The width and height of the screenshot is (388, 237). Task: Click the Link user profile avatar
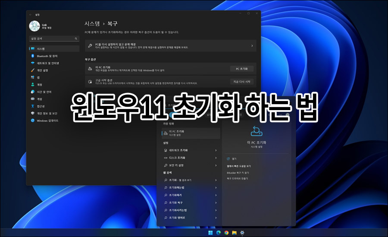coord(34,26)
